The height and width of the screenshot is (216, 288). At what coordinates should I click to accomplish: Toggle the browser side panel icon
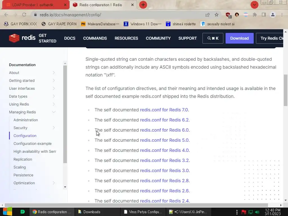click(264, 15)
